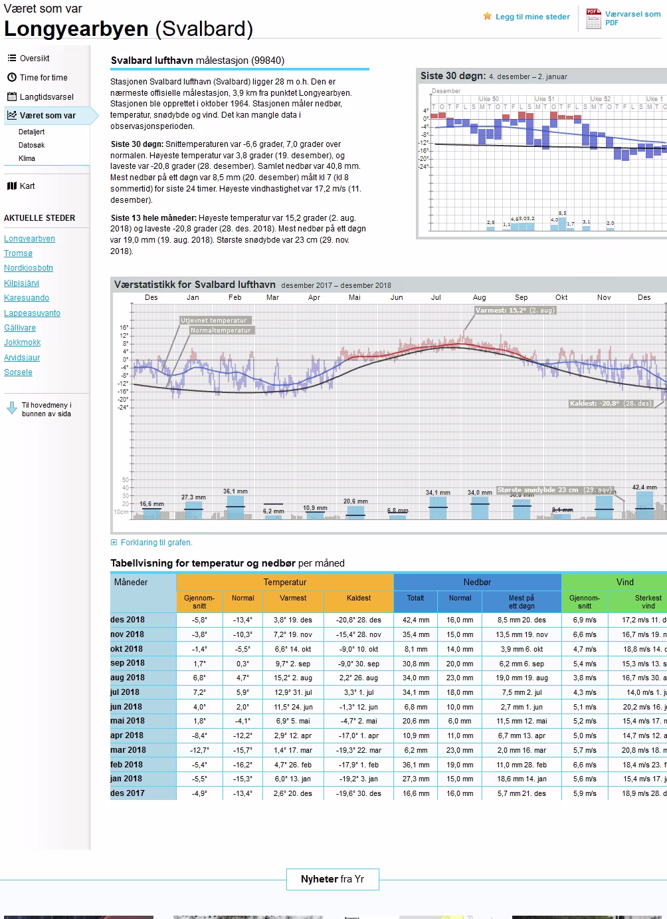Click the clock icon beside Time for time
This screenshot has width=667, height=919.
(x=11, y=78)
